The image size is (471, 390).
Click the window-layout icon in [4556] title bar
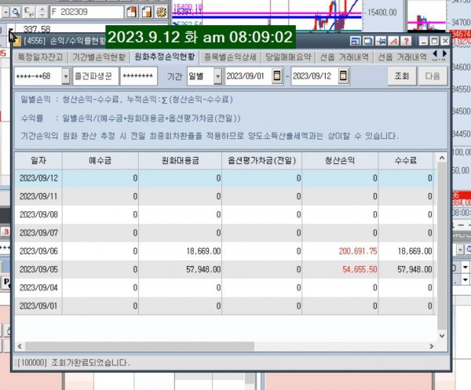coord(356,41)
